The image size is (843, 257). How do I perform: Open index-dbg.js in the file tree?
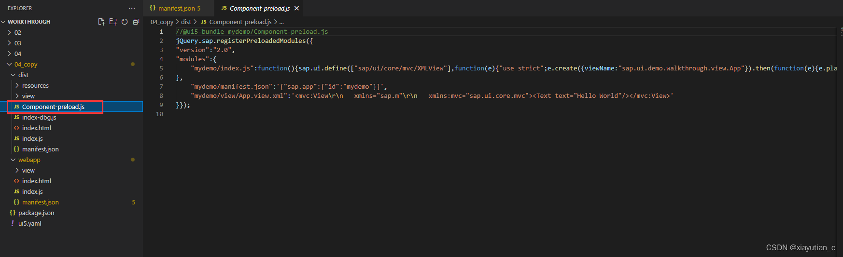point(39,117)
